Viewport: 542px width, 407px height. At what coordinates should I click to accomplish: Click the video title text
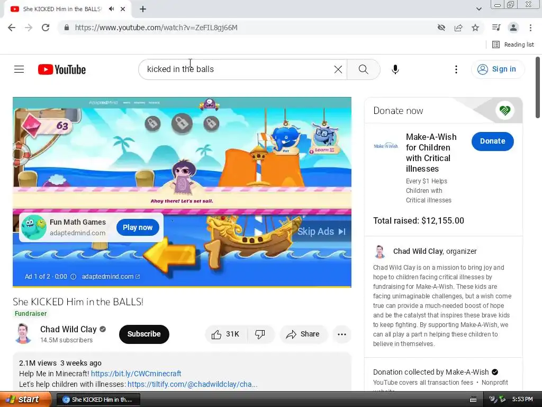tap(78, 302)
